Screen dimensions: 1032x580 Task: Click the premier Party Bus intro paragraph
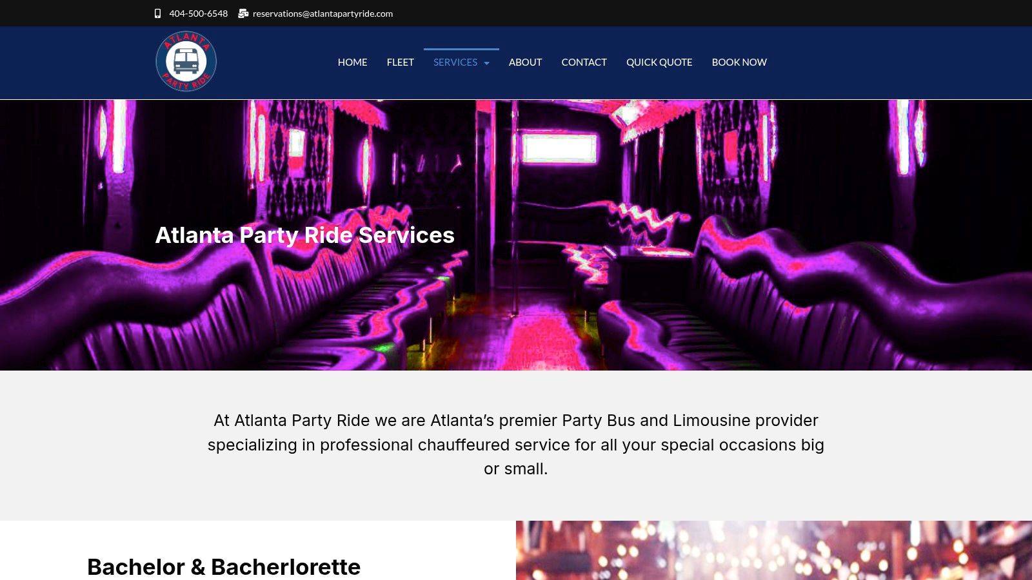click(516, 445)
